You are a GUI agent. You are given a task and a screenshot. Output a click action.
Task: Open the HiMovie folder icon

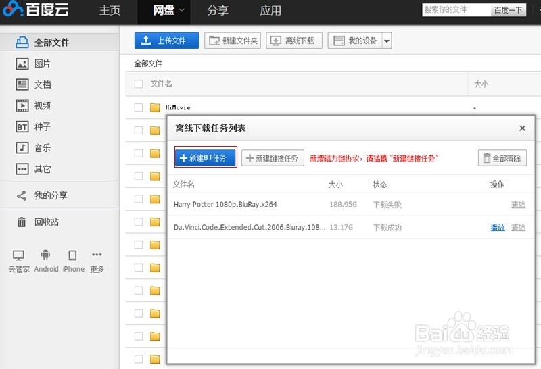(155, 107)
